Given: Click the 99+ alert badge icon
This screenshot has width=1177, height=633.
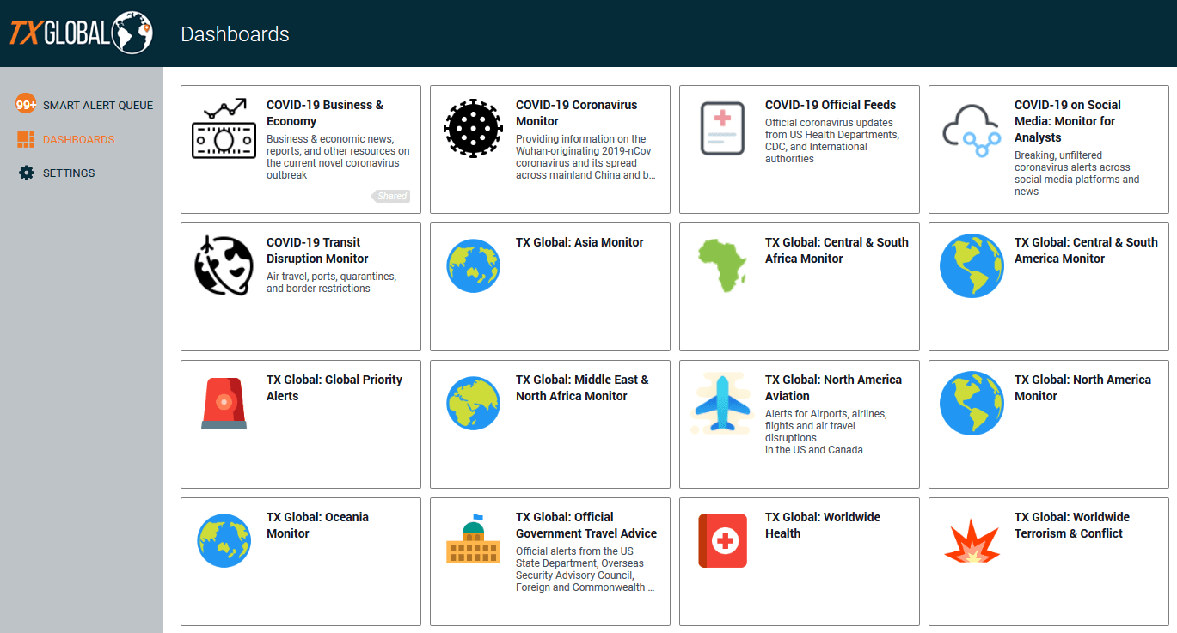Looking at the screenshot, I should click(26, 105).
